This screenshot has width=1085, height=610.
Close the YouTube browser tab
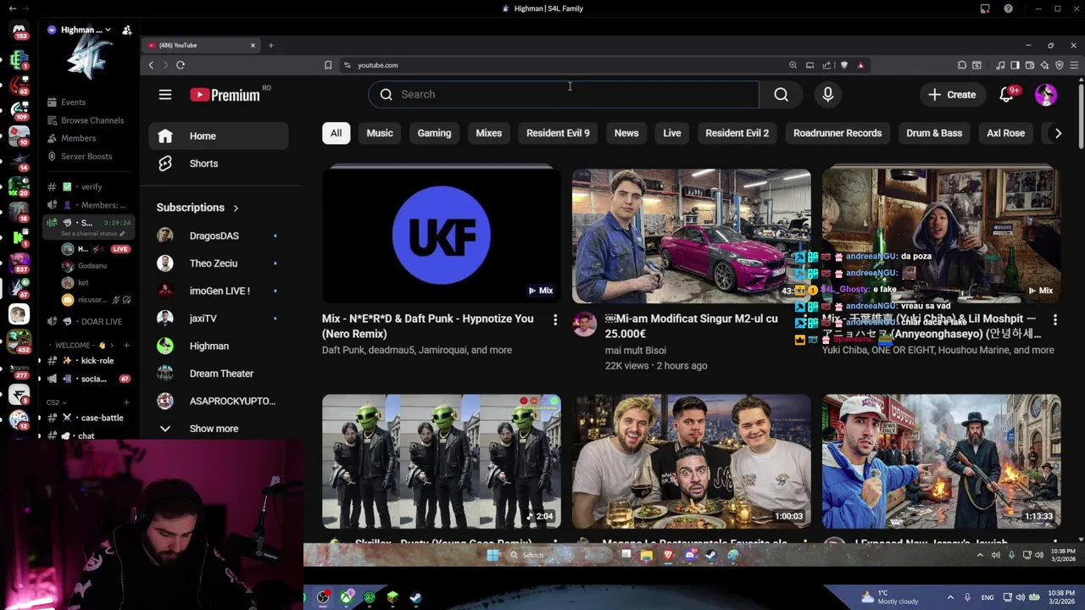(x=253, y=45)
